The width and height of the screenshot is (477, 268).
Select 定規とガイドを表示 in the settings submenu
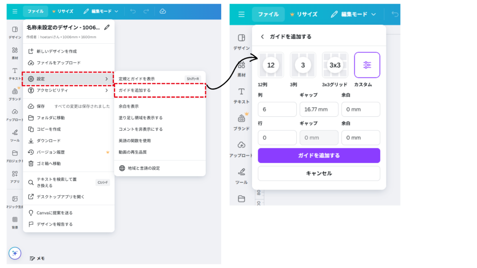click(x=136, y=79)
